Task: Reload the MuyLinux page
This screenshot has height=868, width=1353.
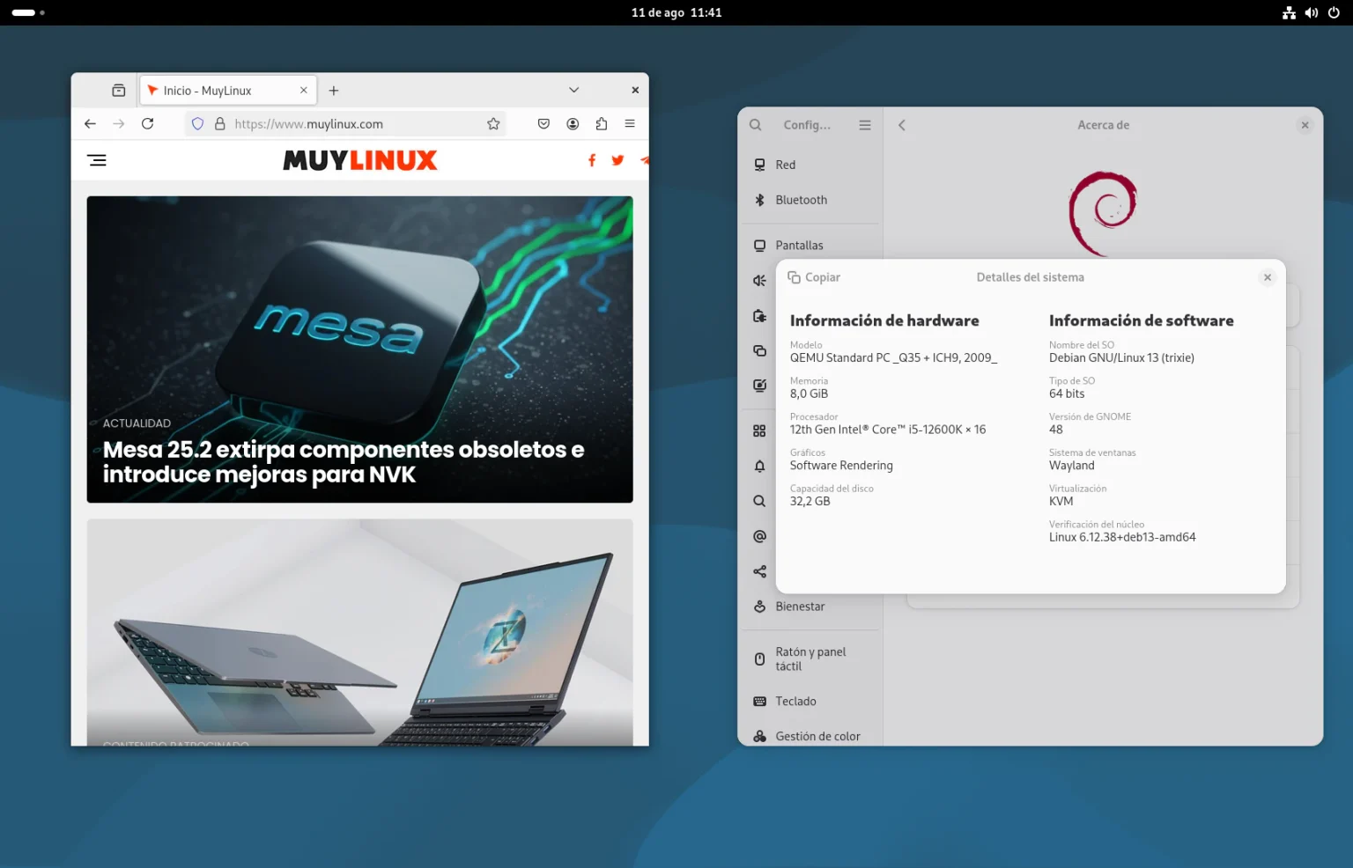Action: coord(148,124)
